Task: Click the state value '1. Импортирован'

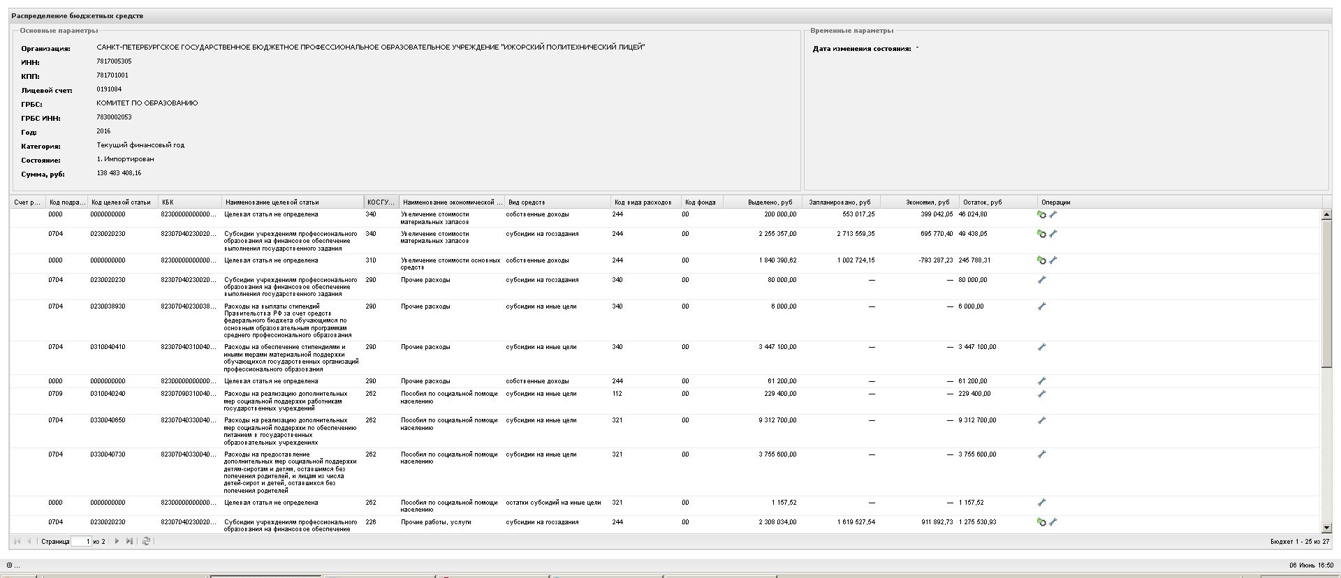Action: (x=125, y=159)
